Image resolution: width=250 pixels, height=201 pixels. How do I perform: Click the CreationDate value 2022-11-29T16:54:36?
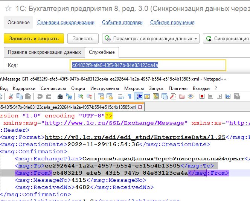[x=103, y=145]
